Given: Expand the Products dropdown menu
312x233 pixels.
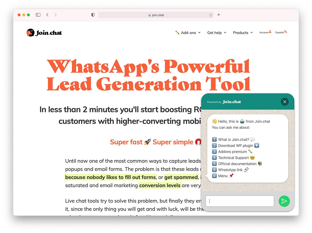Looking at the screenshot, I should click(x=243, y=33).
